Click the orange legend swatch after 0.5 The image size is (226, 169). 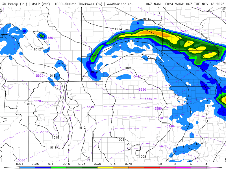click(121, 168)
